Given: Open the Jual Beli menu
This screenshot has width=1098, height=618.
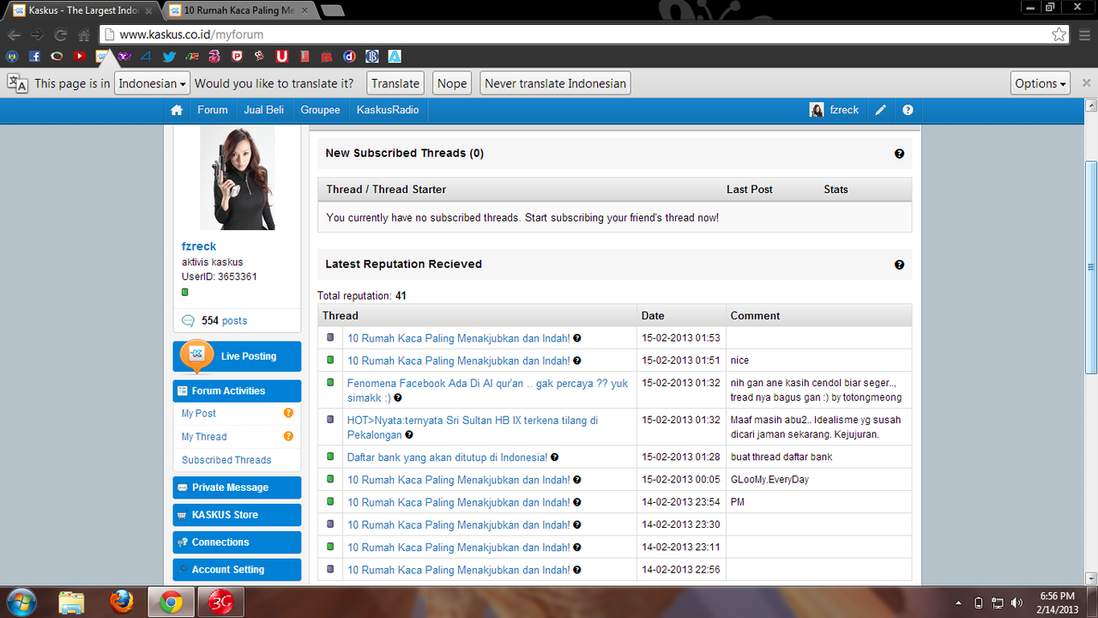Looking at the screenshot, I should tap(264, 110).
